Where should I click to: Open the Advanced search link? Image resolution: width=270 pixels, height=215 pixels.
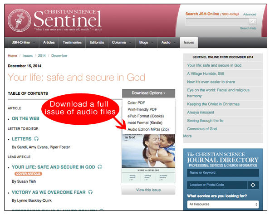[250, 15]
